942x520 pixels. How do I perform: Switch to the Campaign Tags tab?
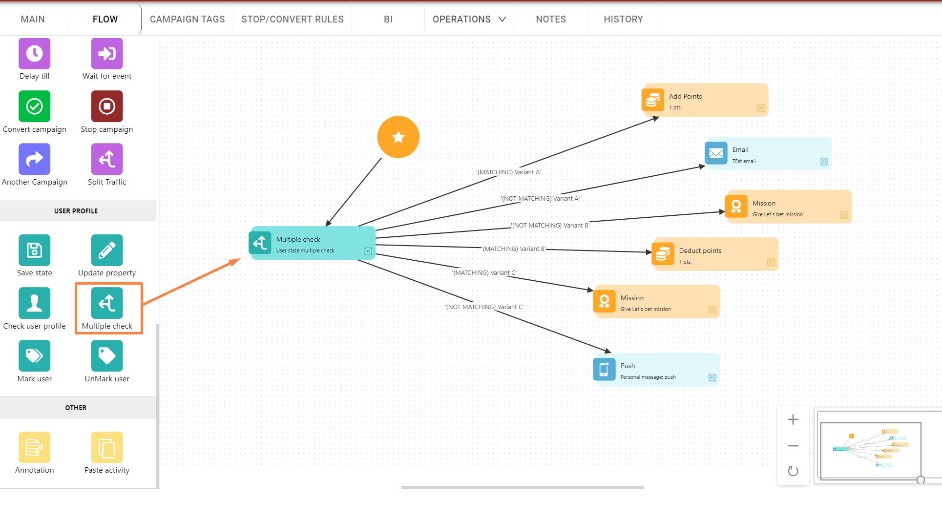(x=187, y=19)
